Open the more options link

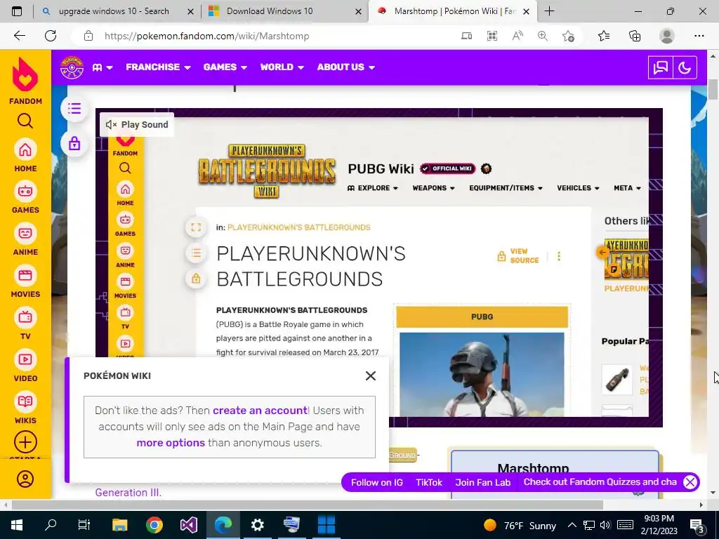pos(171,443)
